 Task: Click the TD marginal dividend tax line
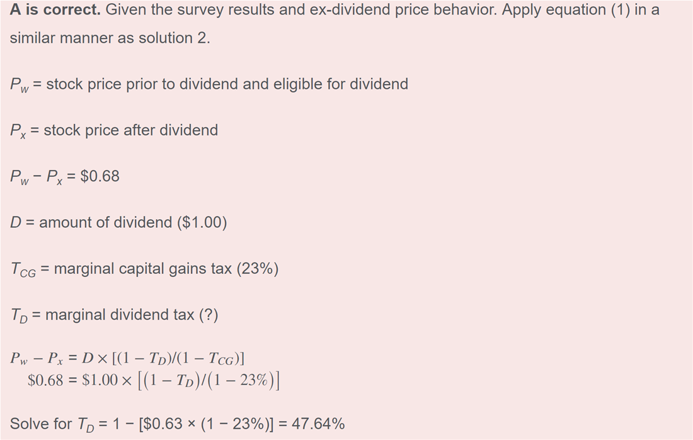pos(114,315)
